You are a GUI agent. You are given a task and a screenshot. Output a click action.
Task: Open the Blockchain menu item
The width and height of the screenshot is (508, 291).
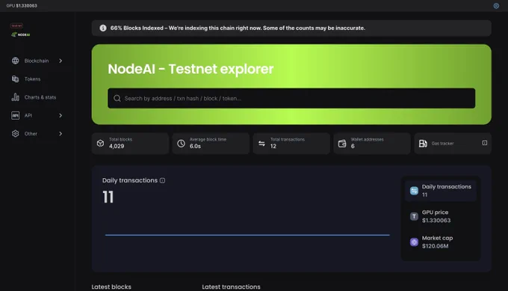click(x=37, y=61)
